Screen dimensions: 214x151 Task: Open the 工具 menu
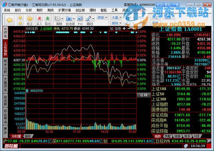tap(114, 10)
